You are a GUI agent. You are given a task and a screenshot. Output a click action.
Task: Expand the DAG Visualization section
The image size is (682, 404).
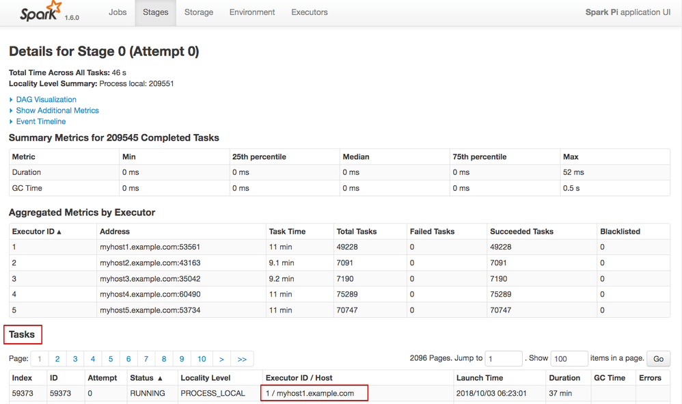[x=46, y=99]
